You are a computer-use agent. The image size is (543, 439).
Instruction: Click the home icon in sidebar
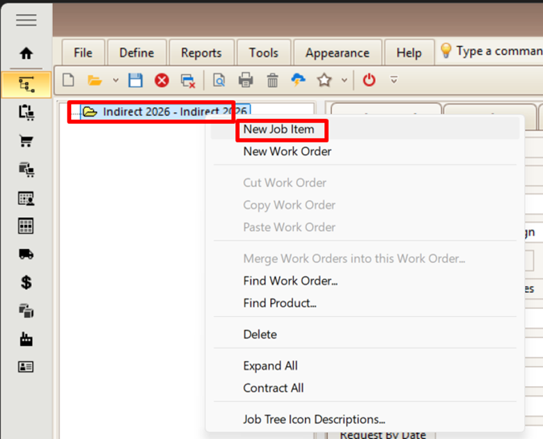click(26, 54)
